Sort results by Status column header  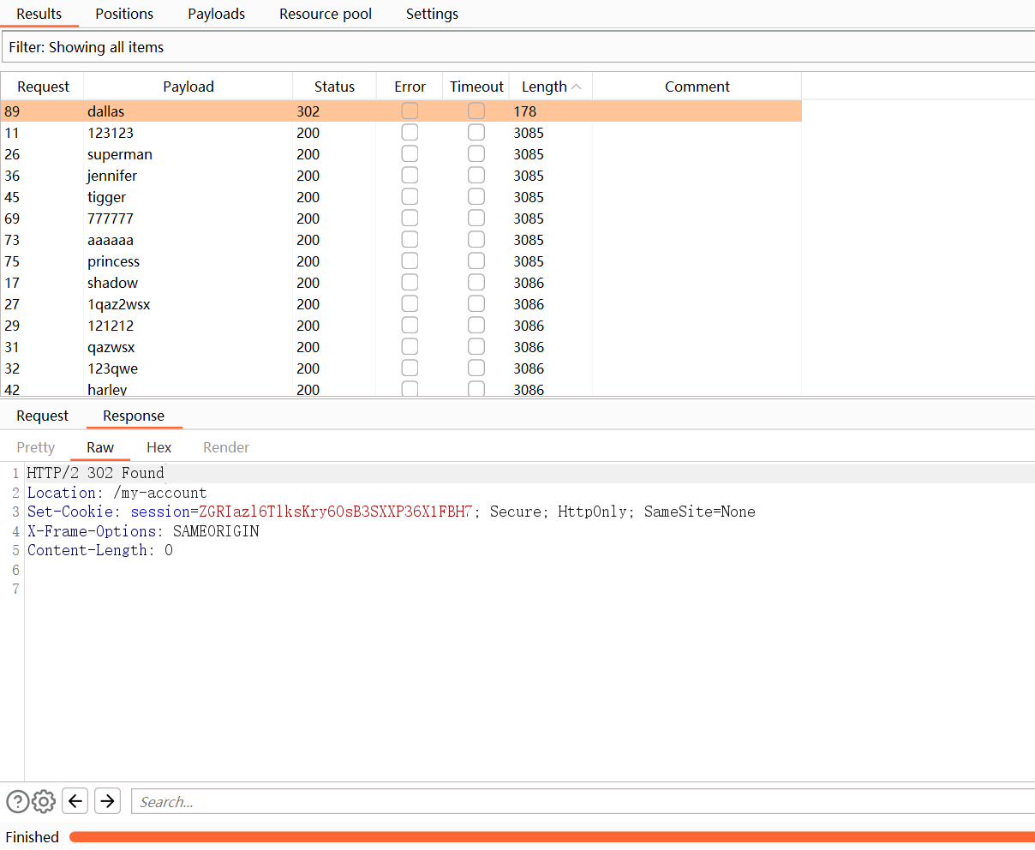334,87
